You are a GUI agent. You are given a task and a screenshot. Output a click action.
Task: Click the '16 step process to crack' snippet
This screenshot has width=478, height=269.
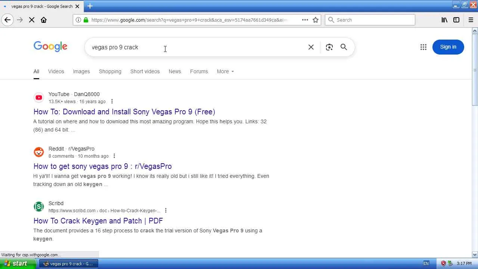pyautogui.click(x=148, y=235)
